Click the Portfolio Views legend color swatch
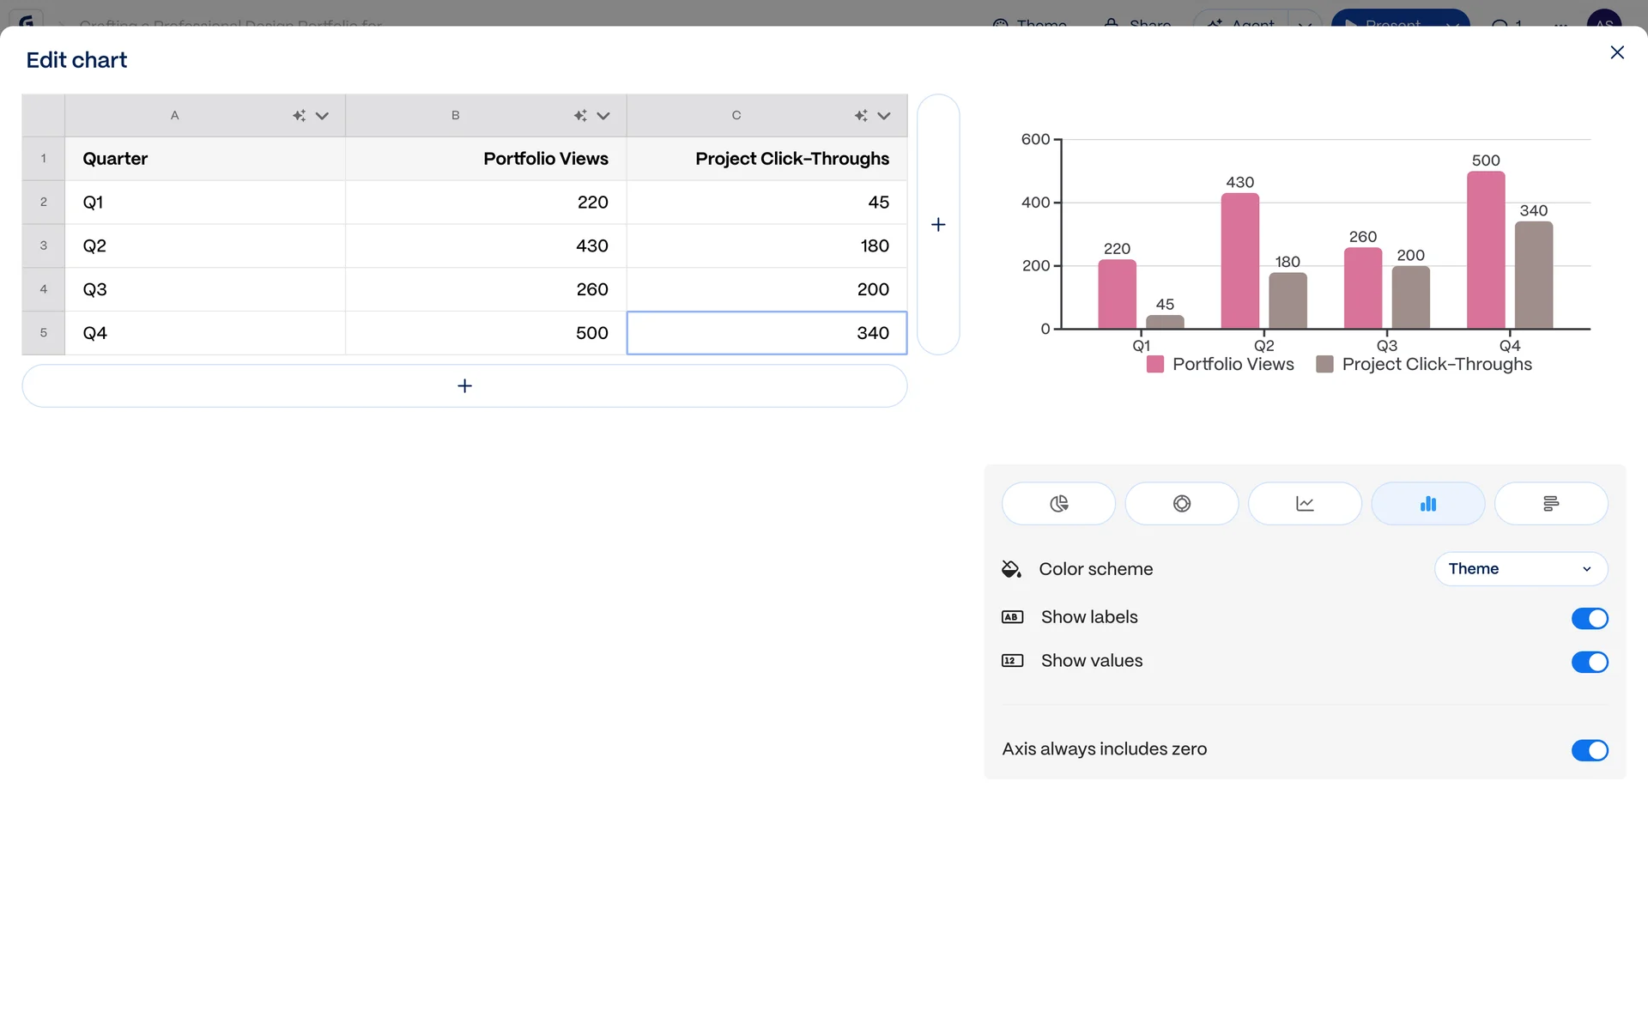 (x=1155, y=365)
